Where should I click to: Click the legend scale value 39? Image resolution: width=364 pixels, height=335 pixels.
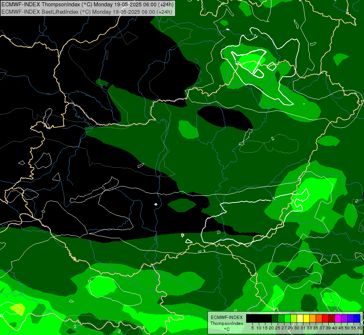tap(328, 328)
